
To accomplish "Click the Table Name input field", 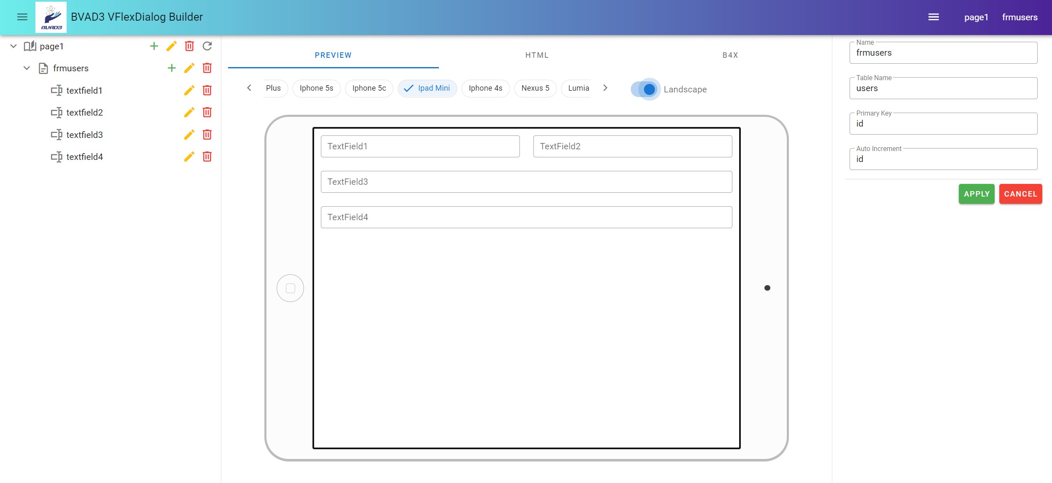I will [x=943, y=89].
